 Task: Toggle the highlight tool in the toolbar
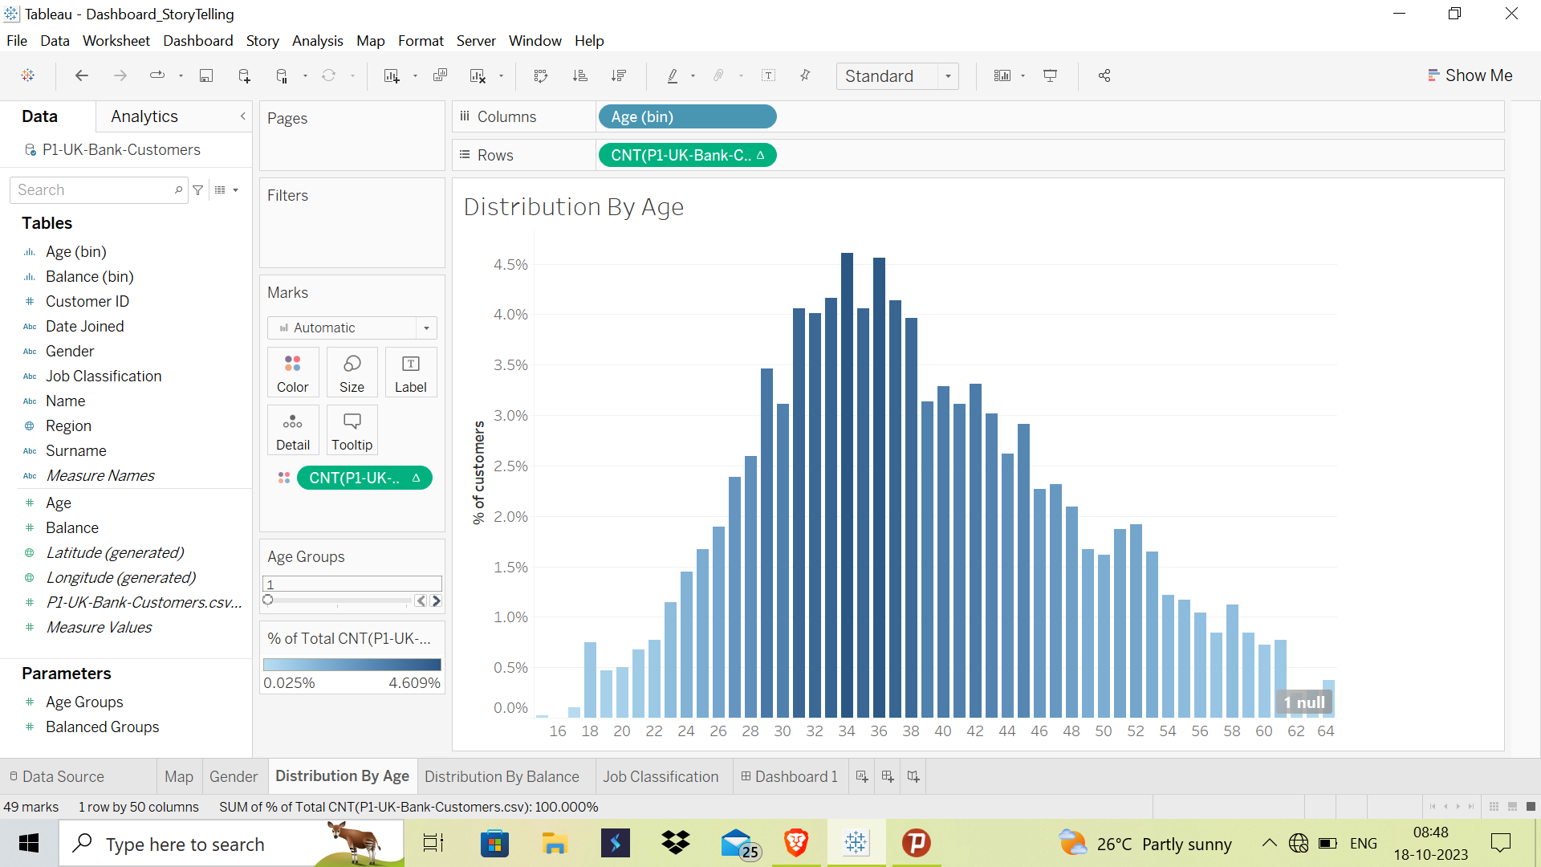pos(673,75)
